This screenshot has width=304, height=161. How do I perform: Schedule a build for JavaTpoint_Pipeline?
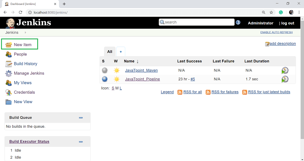point(285,79)
